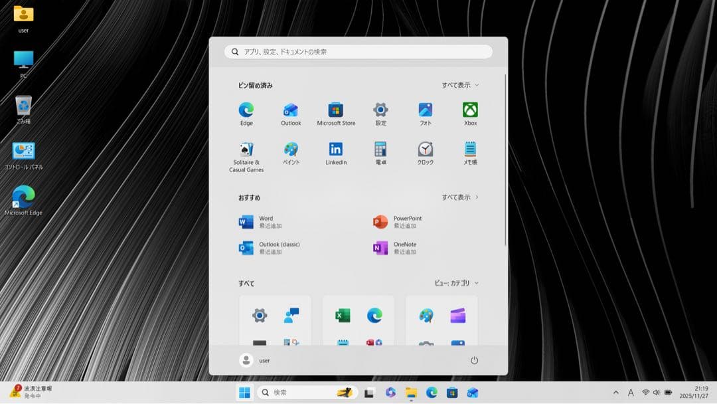This screenshot has height=404, width=717.
Task: Open the メモ帳 notepad app
Action: pos(470,150)
